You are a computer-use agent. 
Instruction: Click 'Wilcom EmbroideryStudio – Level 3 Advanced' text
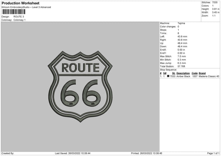pos(26,7)
